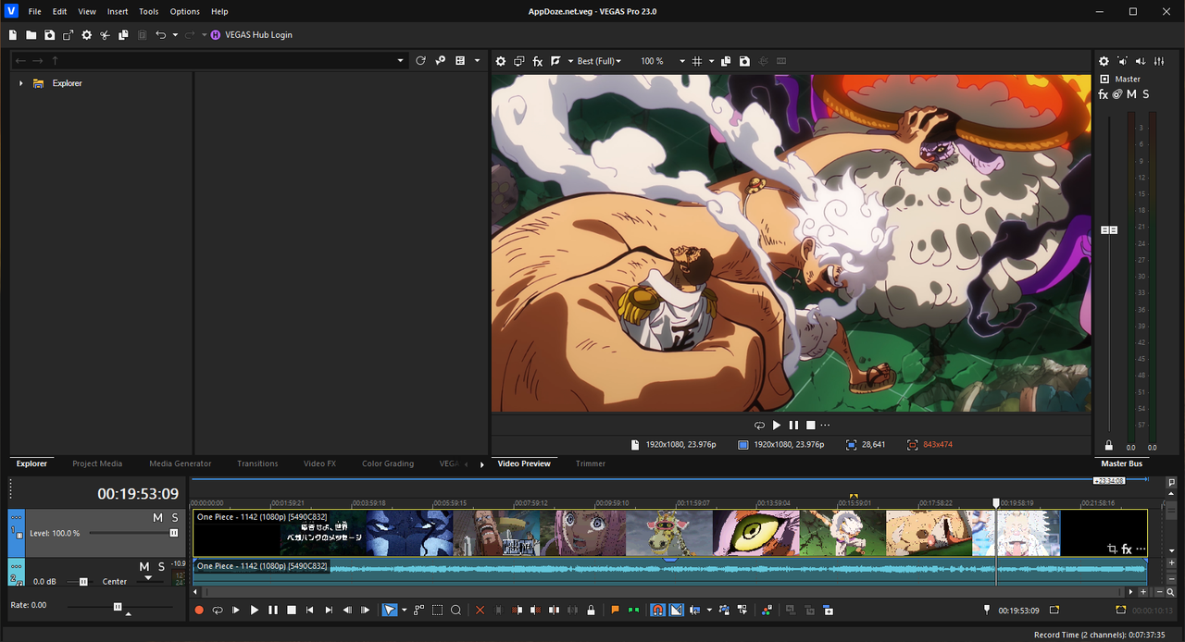Mute the Master bus
This screenshot has width=1185, height=642.
1131,94
